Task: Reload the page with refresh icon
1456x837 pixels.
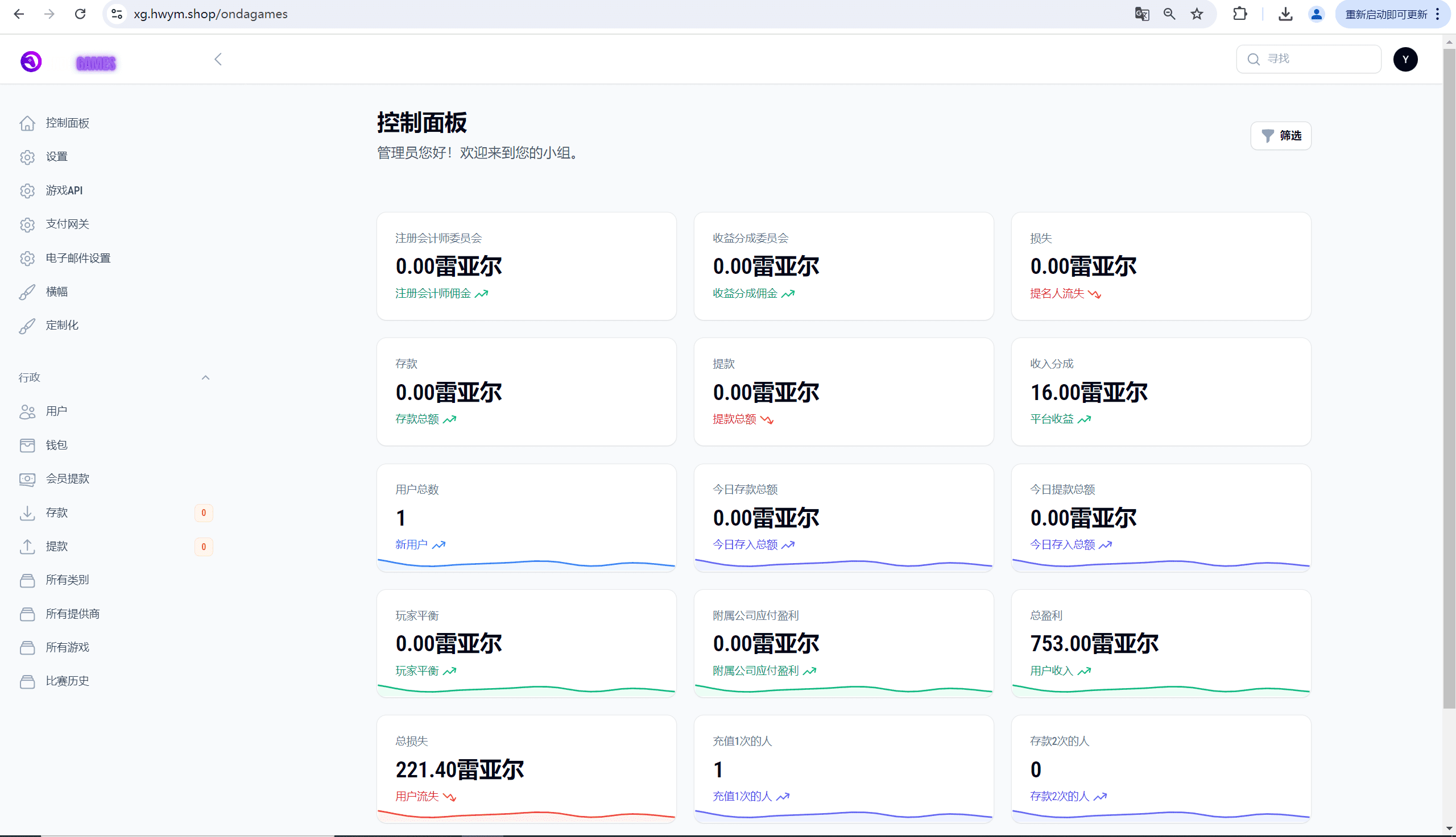Action: click(x=80, y=14)
